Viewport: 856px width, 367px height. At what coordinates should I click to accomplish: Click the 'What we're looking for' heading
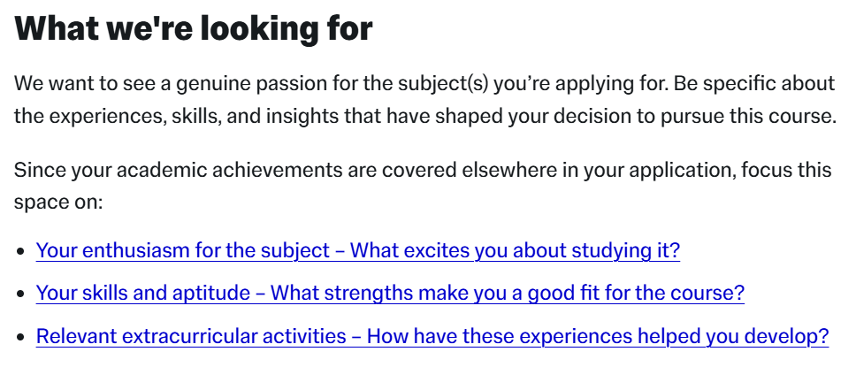[194, 28]
